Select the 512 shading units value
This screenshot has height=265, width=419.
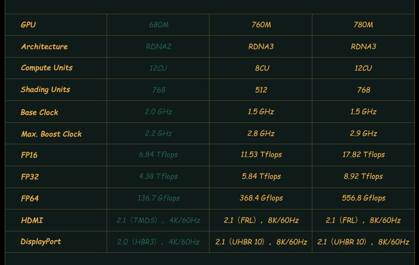pyautogui.click(x=261, y=90)
